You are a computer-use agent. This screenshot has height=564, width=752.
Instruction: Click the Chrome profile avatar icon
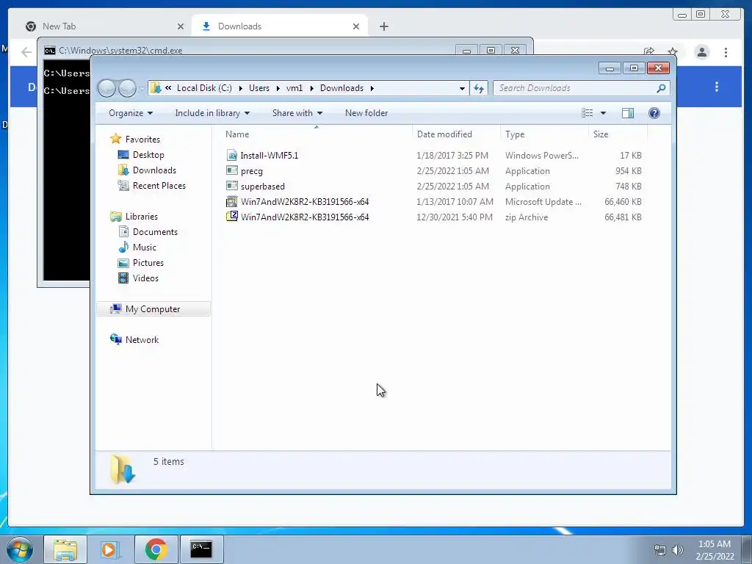pos(701,52)
